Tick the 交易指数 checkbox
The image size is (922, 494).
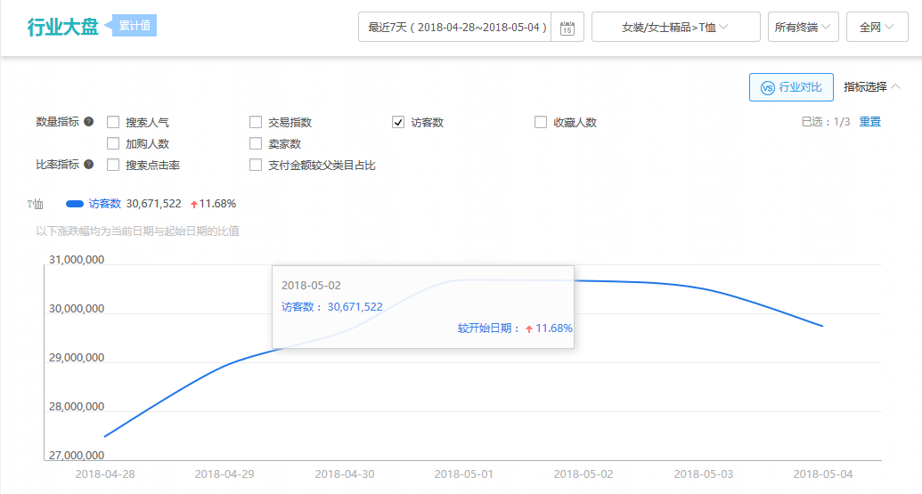pos(256,122)
